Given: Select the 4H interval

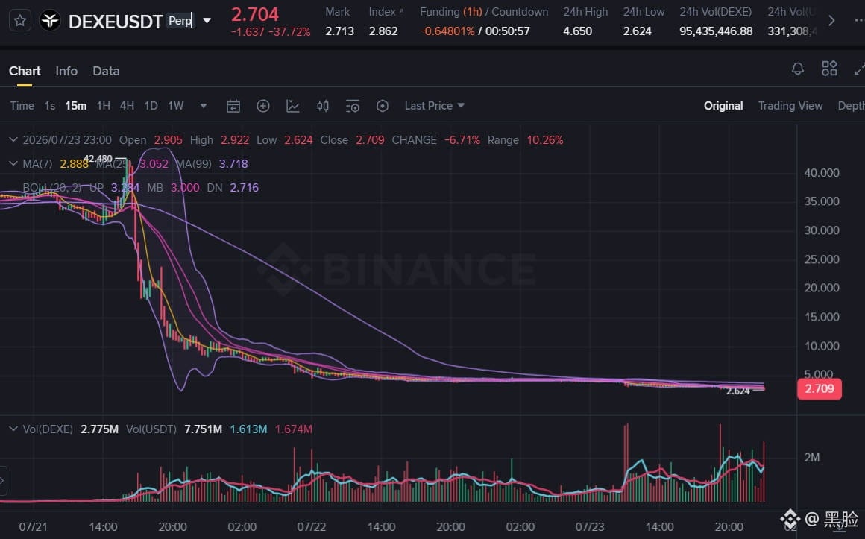Looking at the screenshot, I should click(127, 105).
